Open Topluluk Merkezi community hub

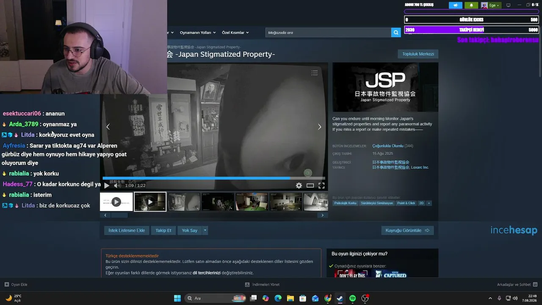418,54
